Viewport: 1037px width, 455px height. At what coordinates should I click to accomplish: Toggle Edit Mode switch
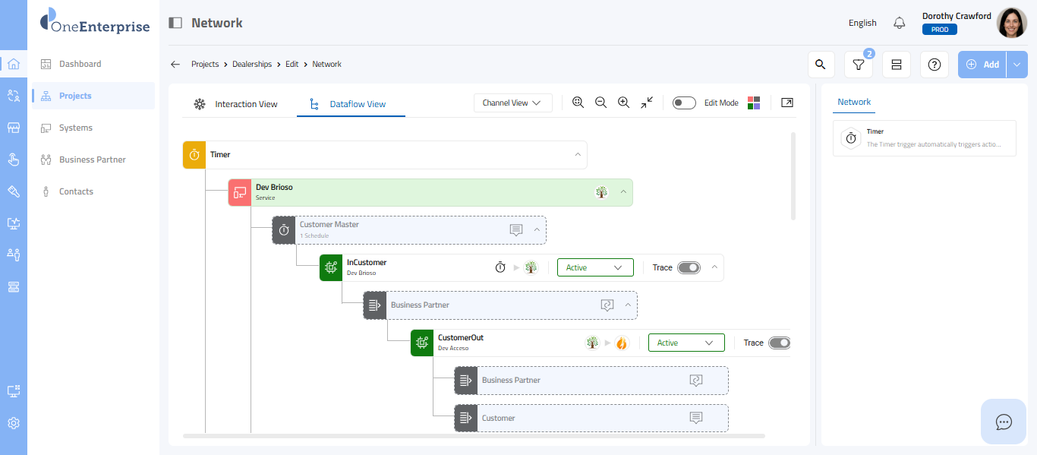coord(684,103)
